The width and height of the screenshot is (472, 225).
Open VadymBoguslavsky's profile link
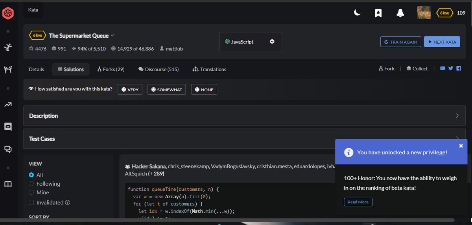point(233,166)
